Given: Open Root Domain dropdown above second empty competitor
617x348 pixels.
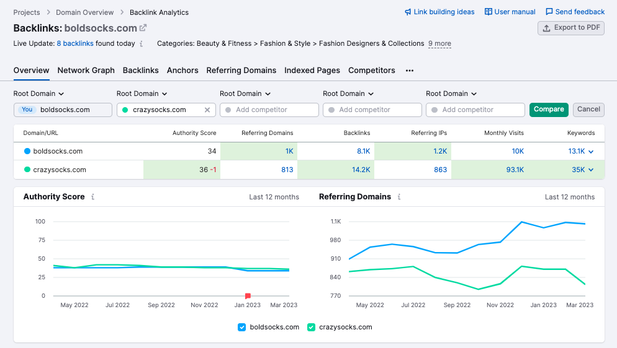Looking at the screenshot, I should pos(348,94).
